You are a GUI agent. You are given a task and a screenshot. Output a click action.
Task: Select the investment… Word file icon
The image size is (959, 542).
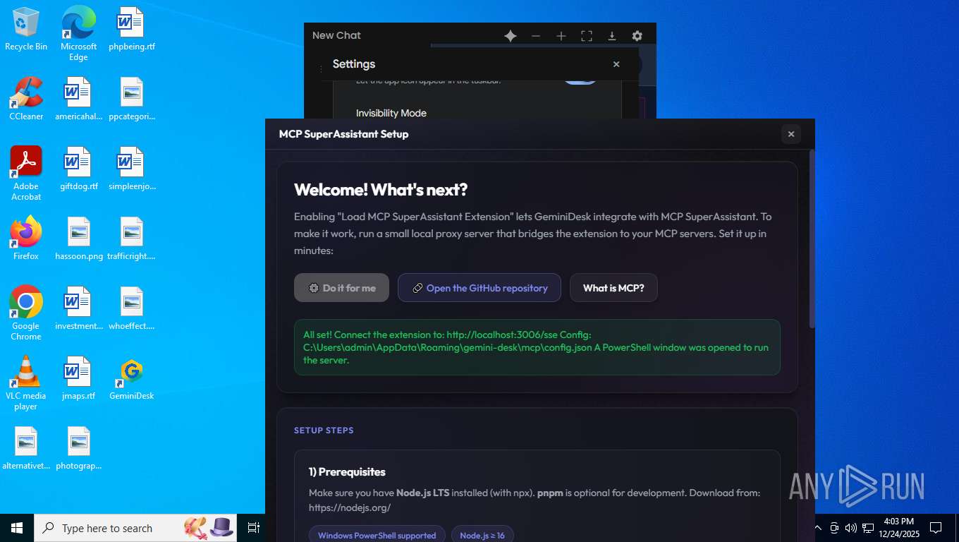78,308
